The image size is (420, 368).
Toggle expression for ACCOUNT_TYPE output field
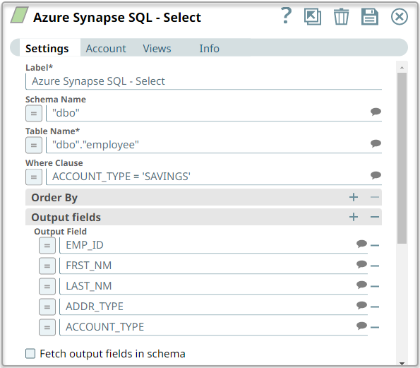coord(47,327)
